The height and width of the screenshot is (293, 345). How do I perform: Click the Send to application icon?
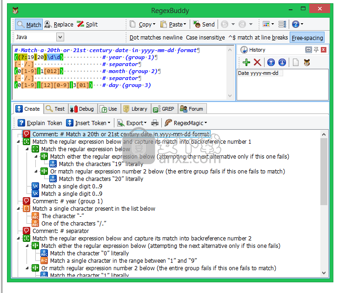204,24
